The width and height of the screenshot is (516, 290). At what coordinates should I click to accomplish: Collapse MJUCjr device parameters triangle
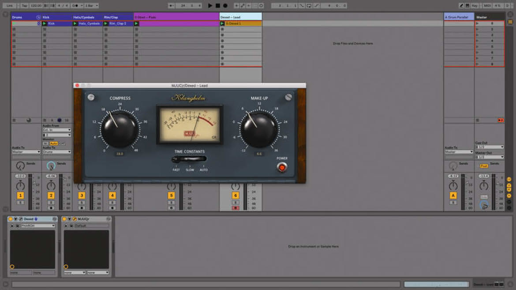69,219
